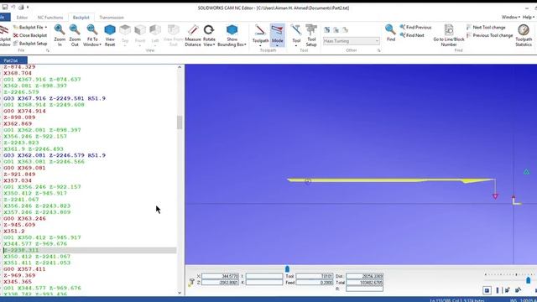537x302 pixels.
Task: Open the Rotate View dropdown
Action: [209, 42]
